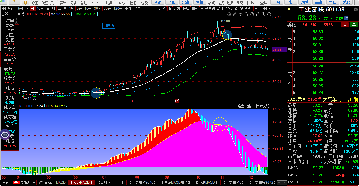Click the red 买 buy button
Viewport: 359px width, 186px height.
coord(345,25)
